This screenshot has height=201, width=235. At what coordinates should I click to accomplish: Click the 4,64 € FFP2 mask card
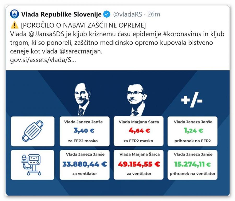click(x=138, y=131)
